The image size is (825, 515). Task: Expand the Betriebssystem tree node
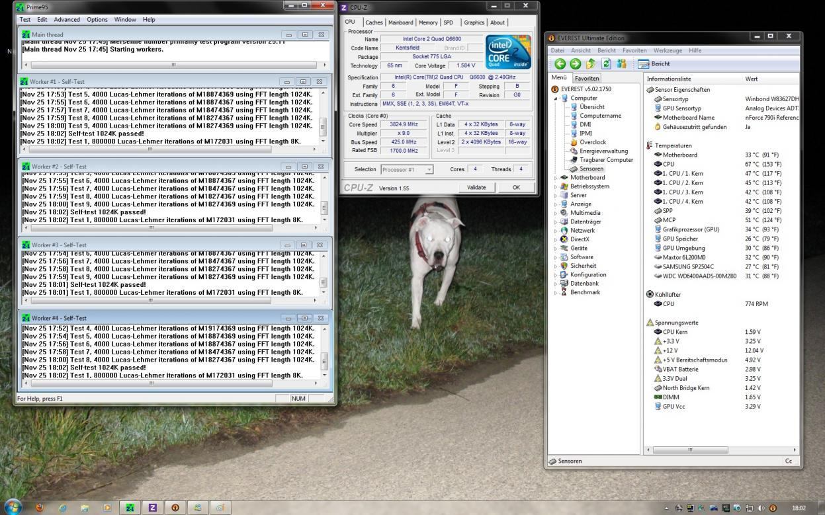click(x=556, y=186)
